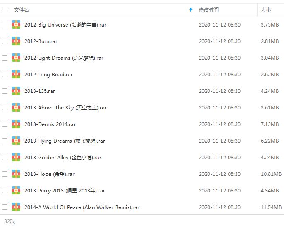Image resolution: width=284 pixels, height=226 pixels.
Task: Open file 2013-Dennis 2014.rar
Action: pos(50,124)
